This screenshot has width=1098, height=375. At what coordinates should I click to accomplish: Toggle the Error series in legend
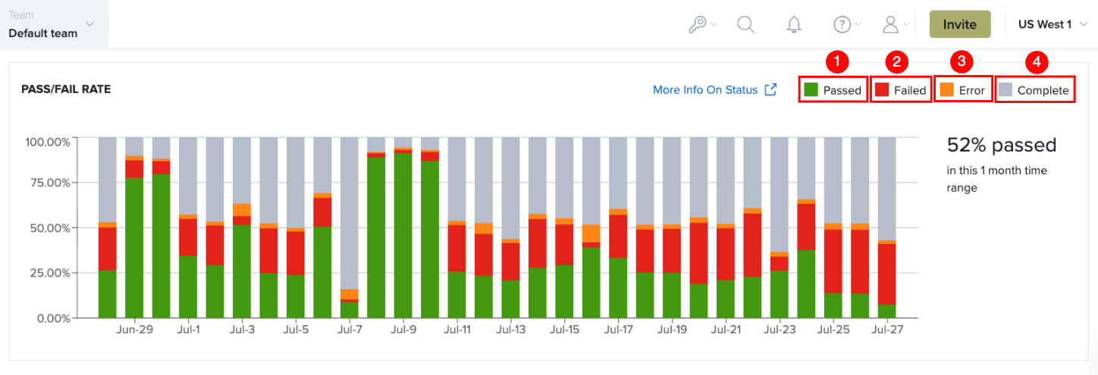pyautogui.click(x=963, y=90)
